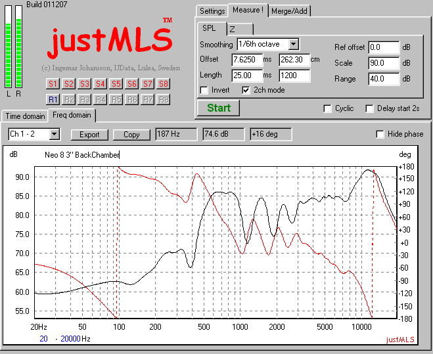433x354 pixels.
Task: Click the greyed R7 recall button
Action: pos(147,99)
